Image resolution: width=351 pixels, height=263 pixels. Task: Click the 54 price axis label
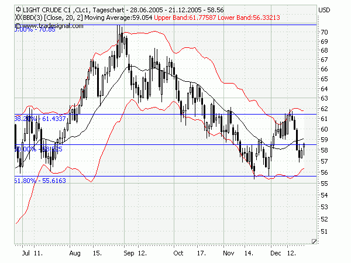[324, 195]
